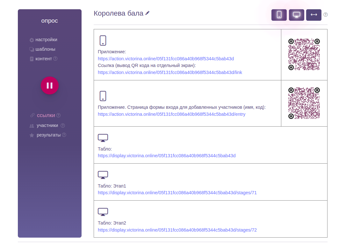Toggle the horizontal arrows width button
The width and height of the screenshot is (360, 244).
313,15
